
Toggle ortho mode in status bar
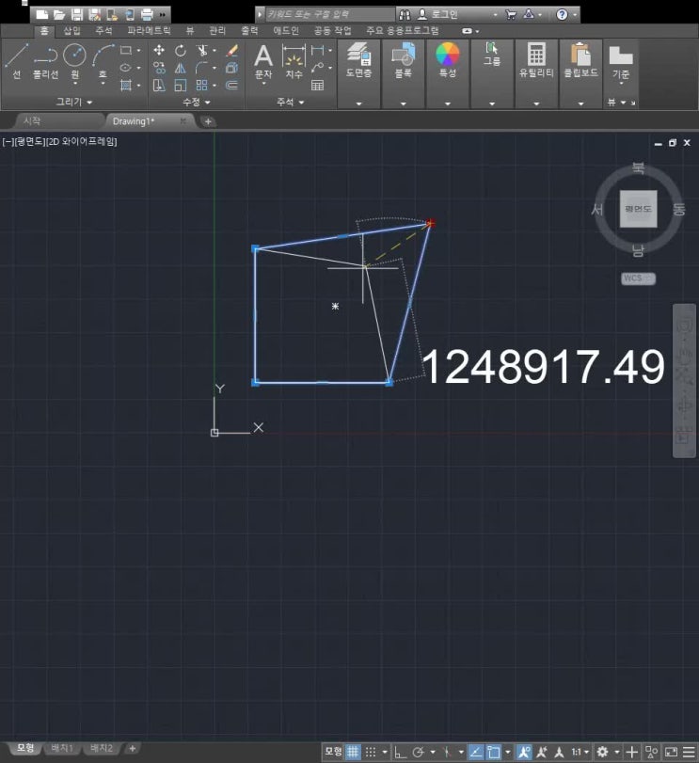coord(400,752)
